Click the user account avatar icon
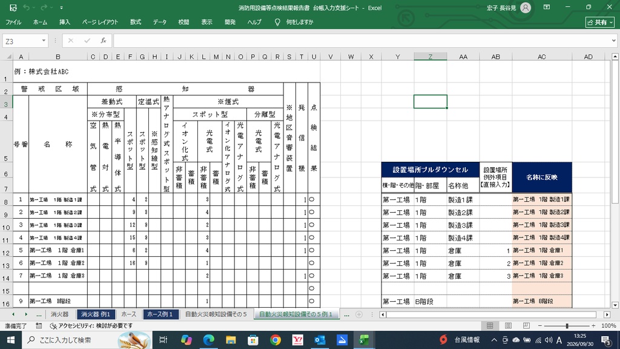This screenshot has width=620, height=349. (526, 7)
